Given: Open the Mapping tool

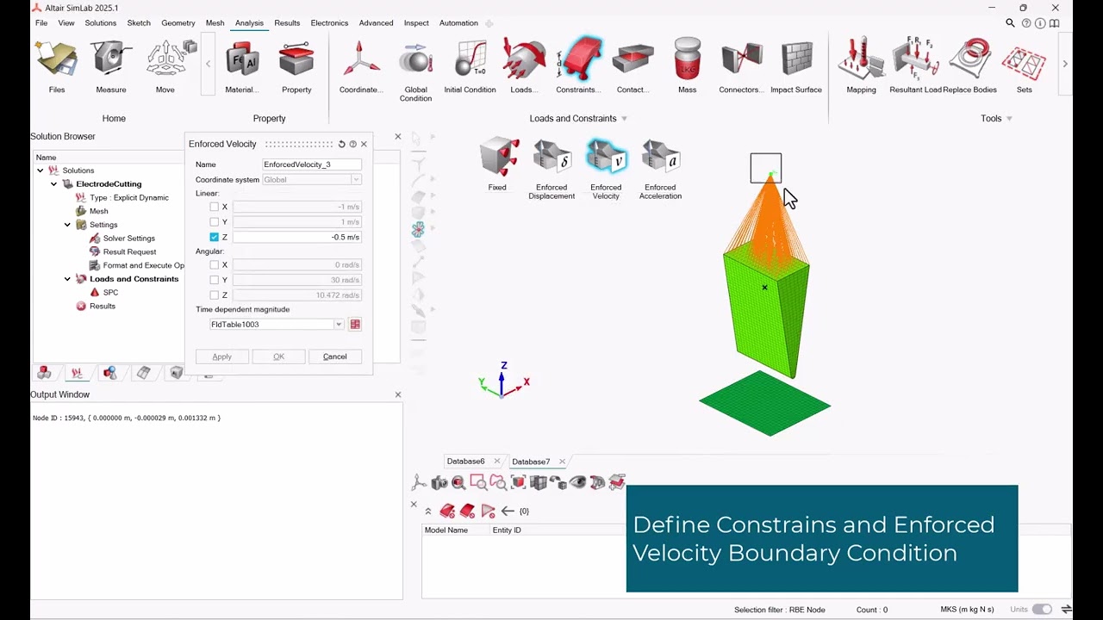Looking at the screenshot, I should (861, 67).
